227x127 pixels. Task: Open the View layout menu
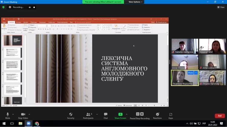[221, 7]
